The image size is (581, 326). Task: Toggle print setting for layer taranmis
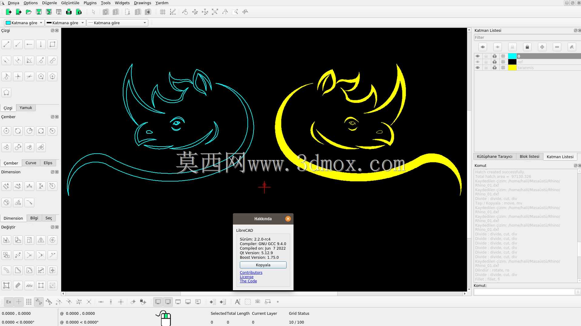point(495,68)
